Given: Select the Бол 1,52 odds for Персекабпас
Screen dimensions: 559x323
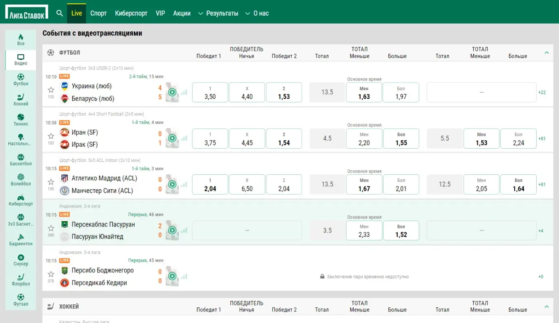Looking at the screenshot, I should [x=401, y=231].
